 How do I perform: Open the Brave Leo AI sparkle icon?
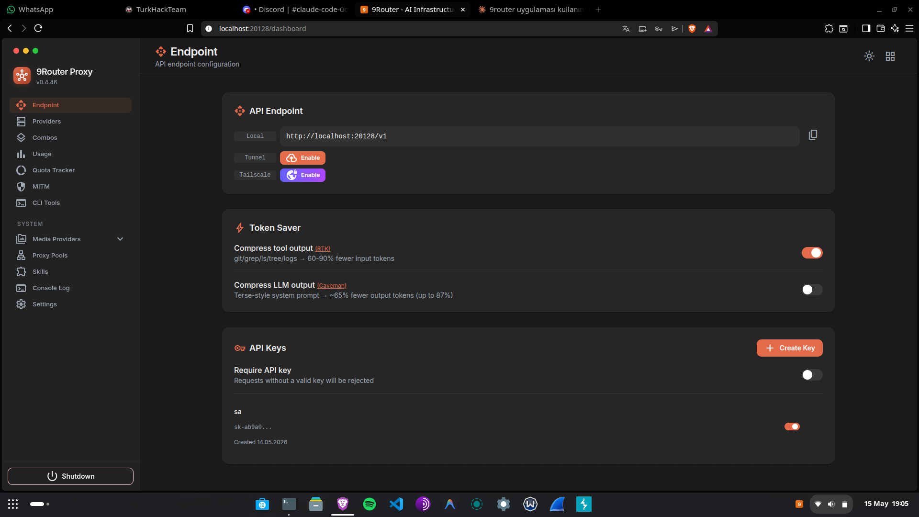[895, 29]
